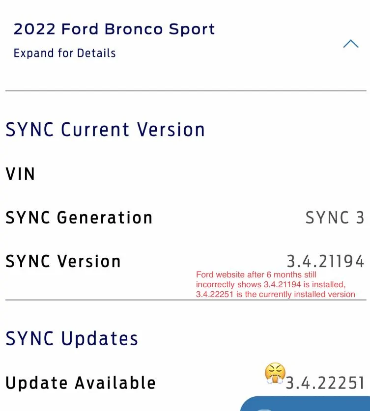Click the SYNC Version label
The width and height of the screenshot is (370, 411).
point(63,261)
